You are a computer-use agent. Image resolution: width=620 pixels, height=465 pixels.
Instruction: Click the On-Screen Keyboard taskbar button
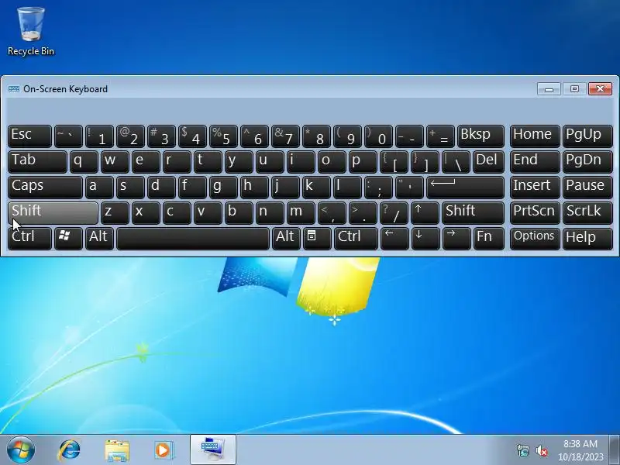212,449
